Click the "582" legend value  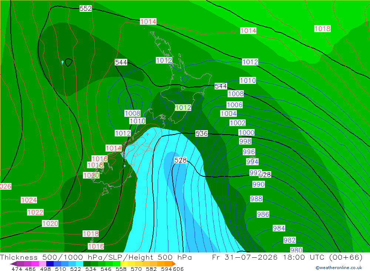click(x=151, y=269)
